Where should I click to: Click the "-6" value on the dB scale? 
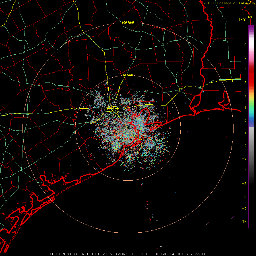(x=244, y=196)
